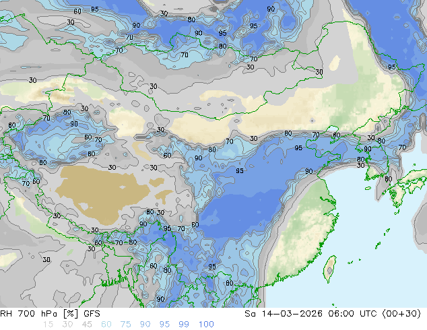Select legend value 75 in color scale
The image size is (427, 330).
click(125, 325)
